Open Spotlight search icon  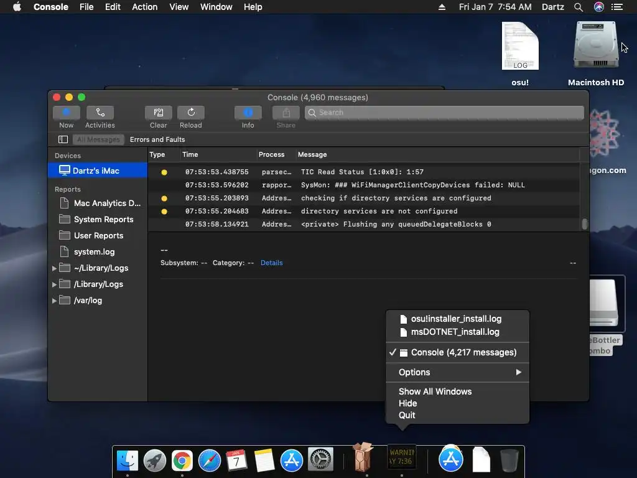579,7
